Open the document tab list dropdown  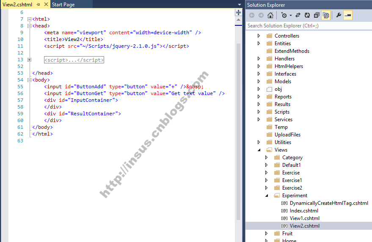[240, 5]
